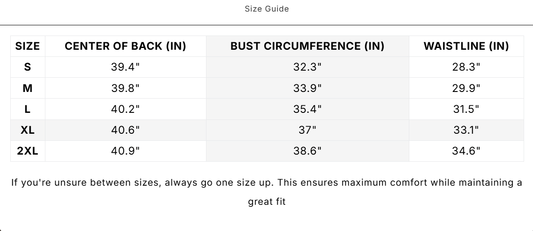Viewport: 533px width, 231px height.
Task: Select the 33.9" bust value for M
Action: tap(307, 88)
